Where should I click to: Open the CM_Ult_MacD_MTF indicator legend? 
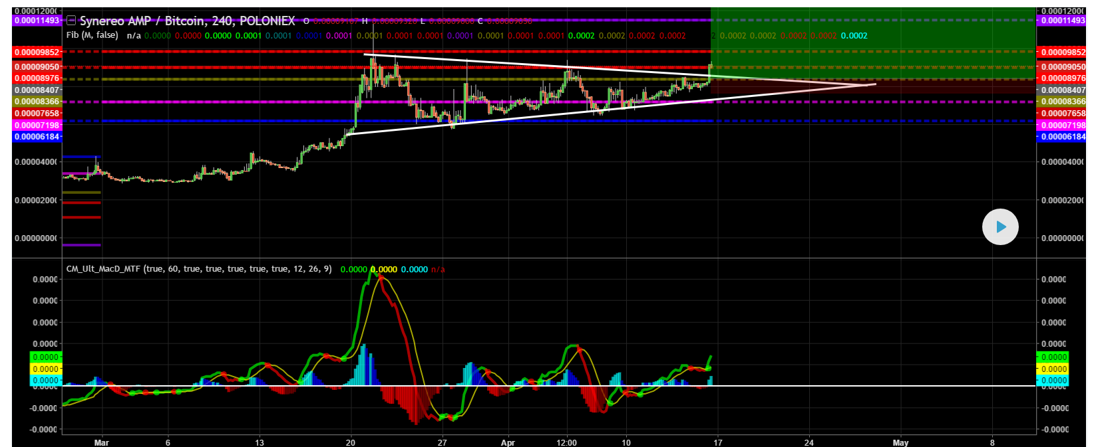pos(198,269)
